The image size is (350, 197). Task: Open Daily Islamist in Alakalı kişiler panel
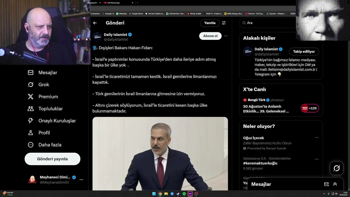(x=266, y=49)
